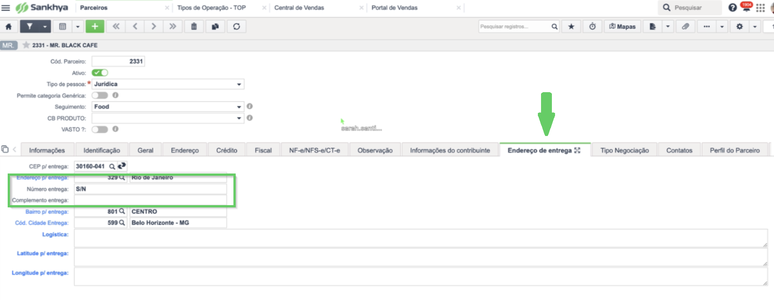
Task: Jump to the last record
Action: point(173,27)
